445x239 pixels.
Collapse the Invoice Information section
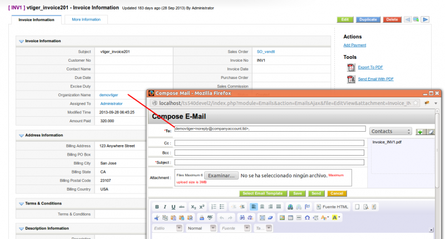pyautogui.click(x=21, y=41)
